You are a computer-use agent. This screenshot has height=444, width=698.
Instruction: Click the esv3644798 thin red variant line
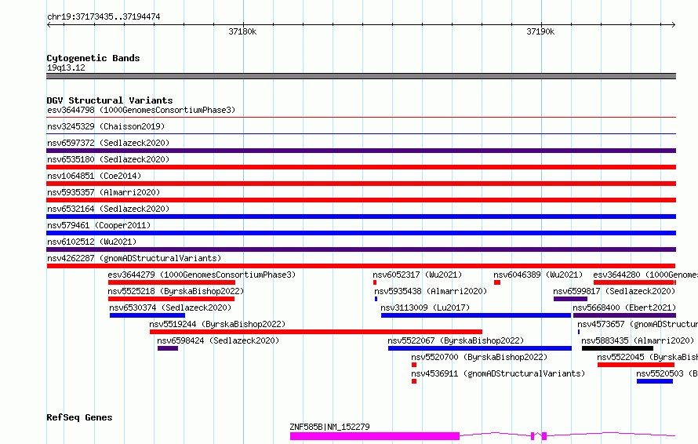click(361, 118)
